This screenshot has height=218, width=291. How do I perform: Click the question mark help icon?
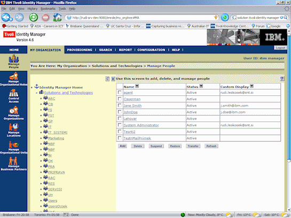tap(282, 78)
